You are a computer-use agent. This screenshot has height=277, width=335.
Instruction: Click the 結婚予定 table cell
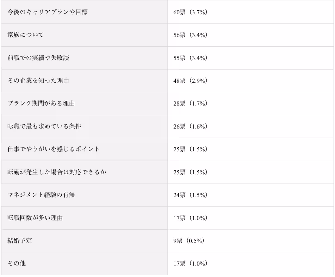pyautogui.click(x=20, y=241)
